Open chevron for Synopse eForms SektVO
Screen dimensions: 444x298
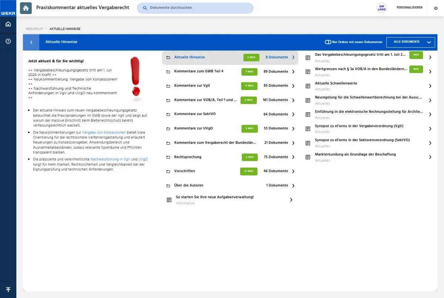point(430,143)
